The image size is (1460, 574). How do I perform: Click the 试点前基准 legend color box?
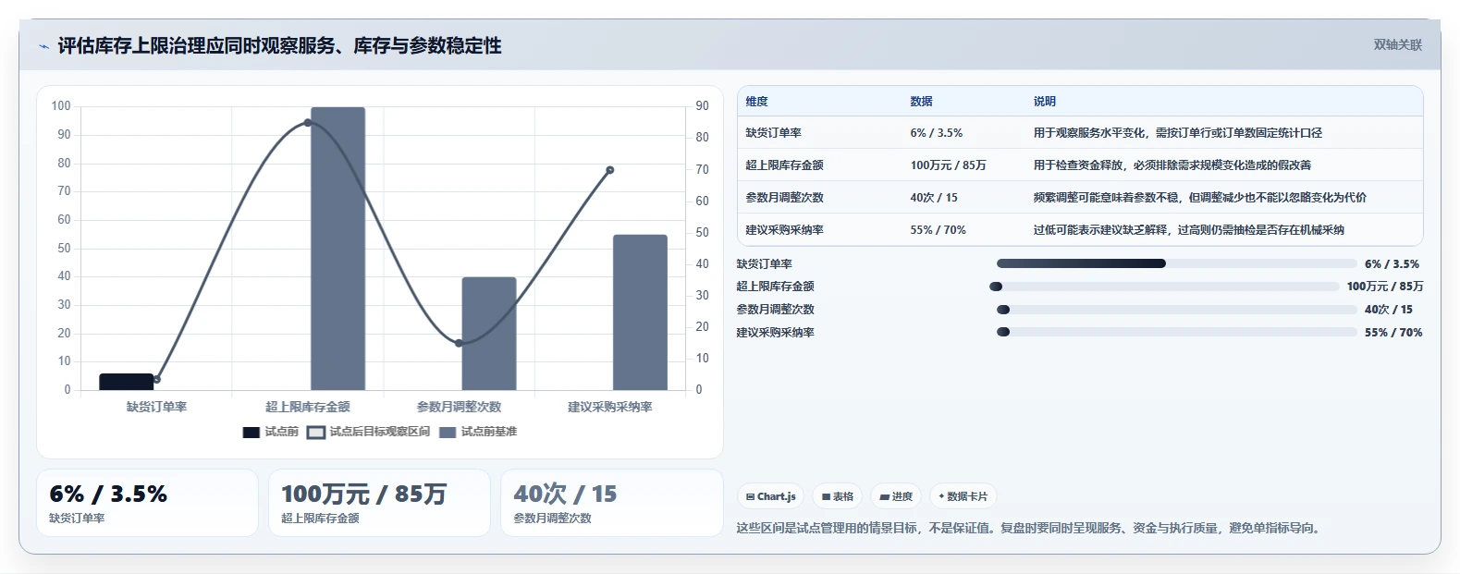(448, 433)
